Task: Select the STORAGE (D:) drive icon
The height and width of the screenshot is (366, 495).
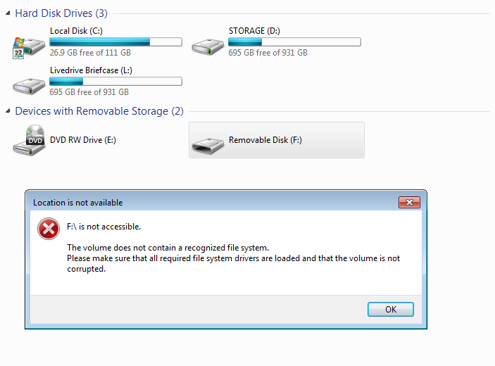Action: point(208,46)
